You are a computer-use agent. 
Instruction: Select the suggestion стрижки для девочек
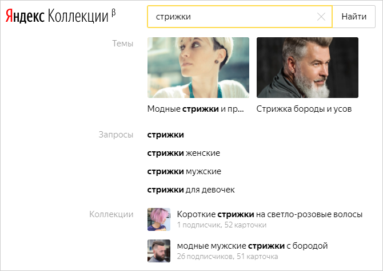[x=191, y=190]
